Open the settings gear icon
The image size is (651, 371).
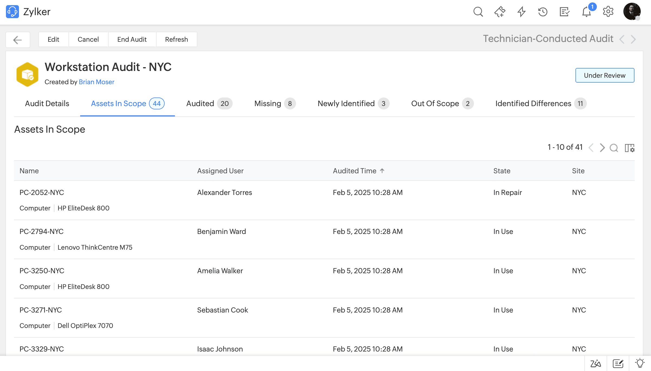pos(608,12)
